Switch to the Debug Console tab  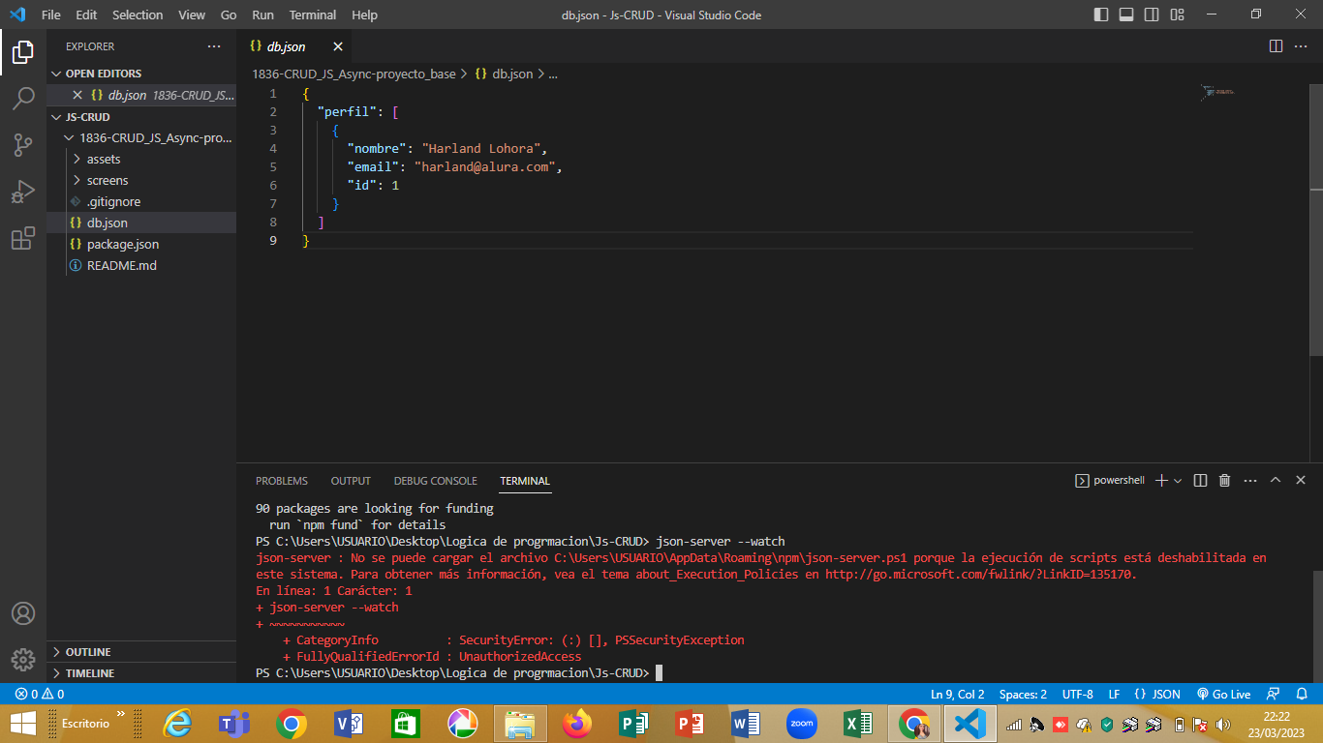[x=435, y=481]
